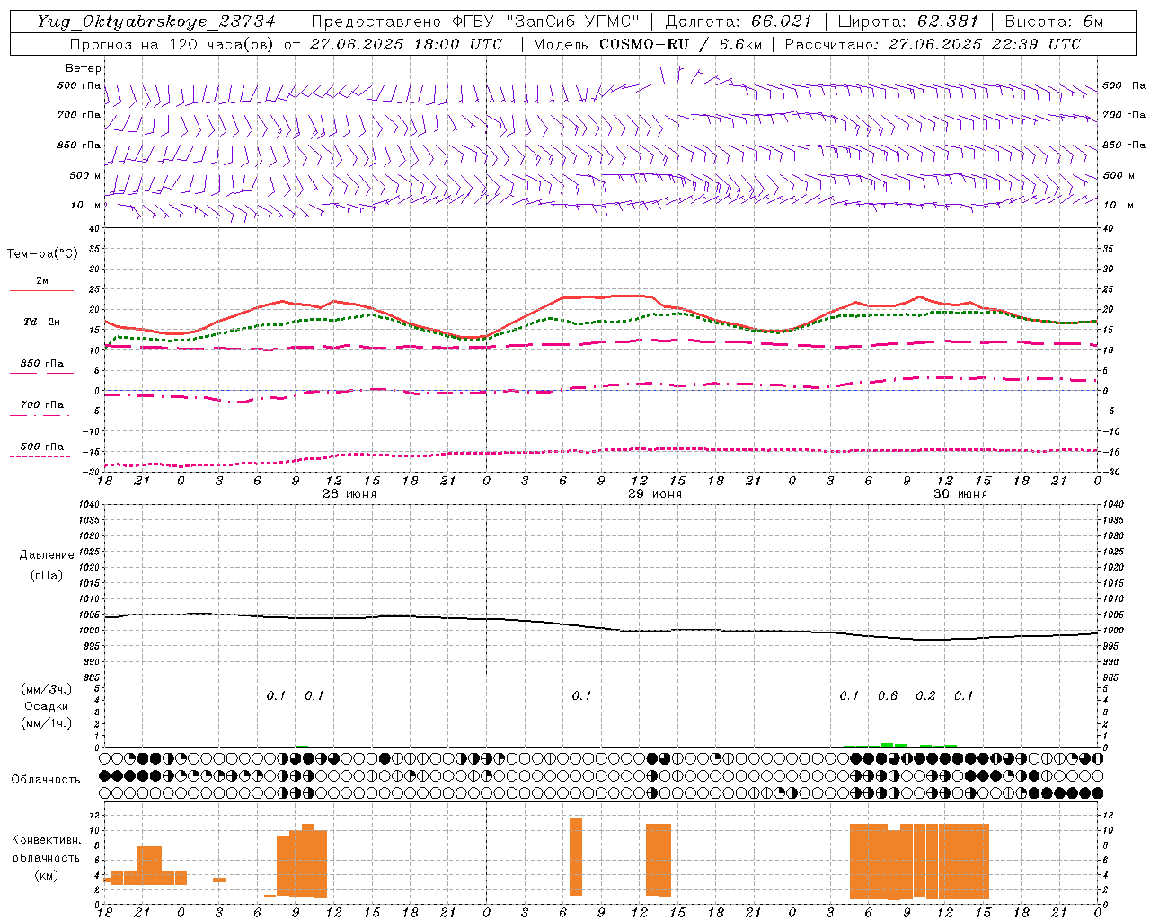
Task: Click the "(гПа)" unit under Давление
Action: click(47, 575)
